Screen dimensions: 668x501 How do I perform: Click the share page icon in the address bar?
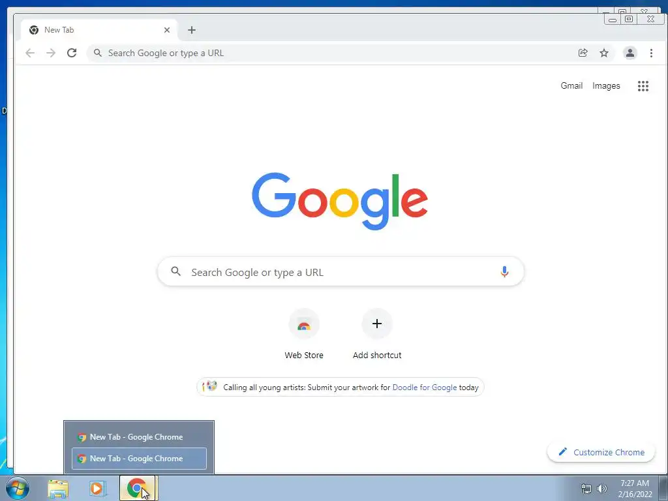pyautogui.click(x=583, y=53)
